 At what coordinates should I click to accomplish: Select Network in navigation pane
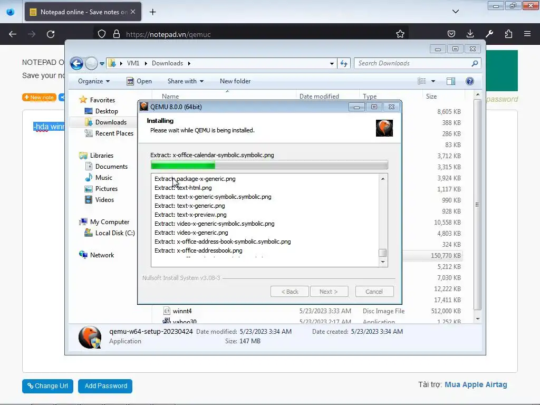point(97,255)
